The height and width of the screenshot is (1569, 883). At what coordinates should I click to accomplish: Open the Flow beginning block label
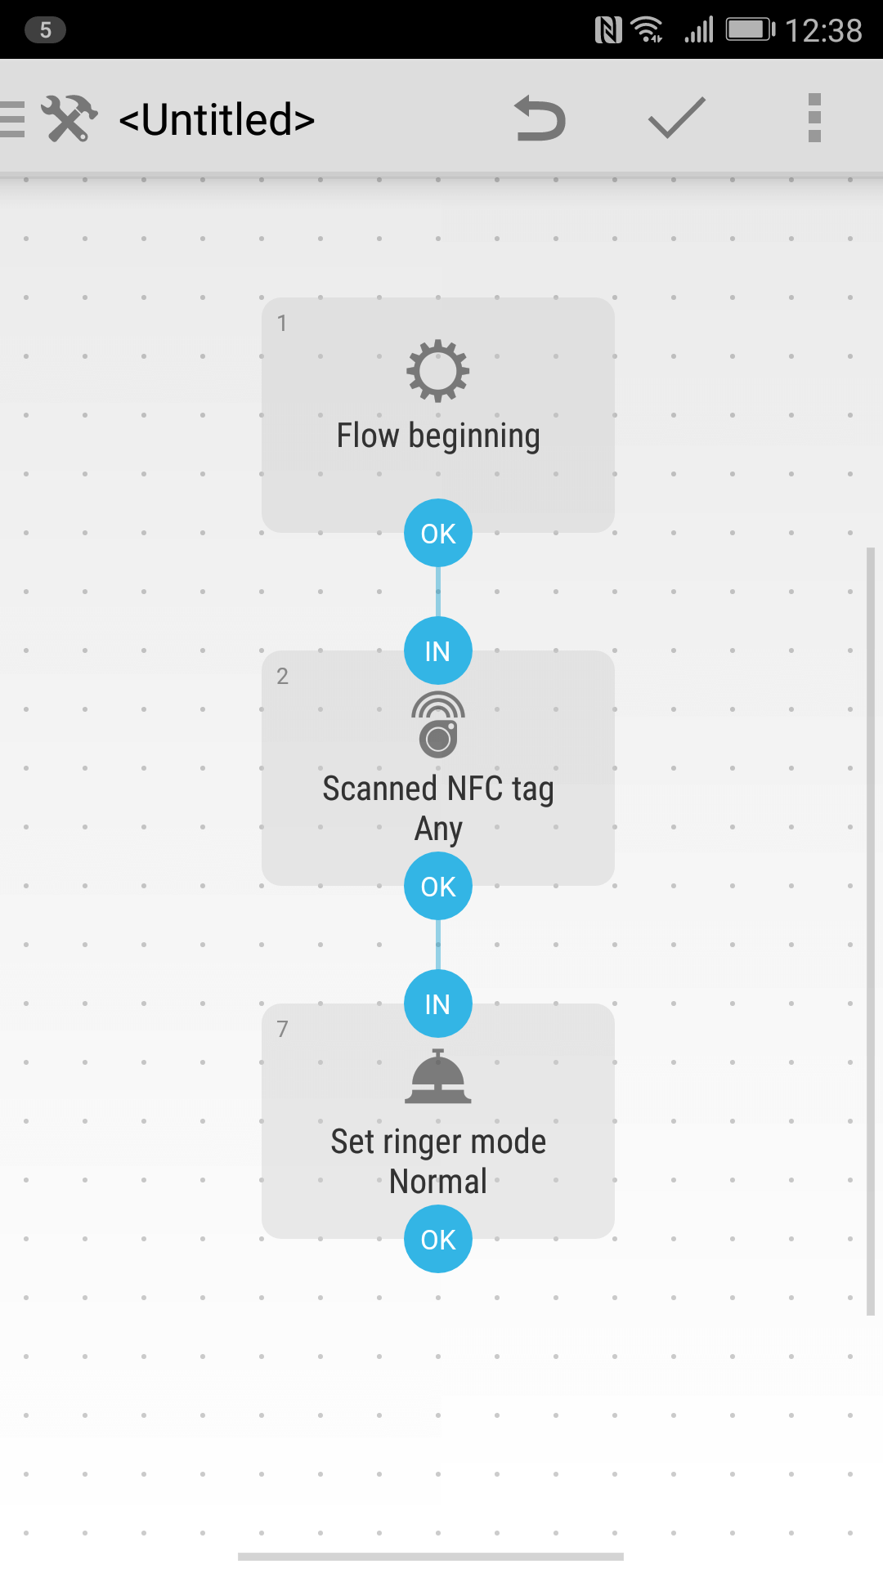[x=438, y=436]
